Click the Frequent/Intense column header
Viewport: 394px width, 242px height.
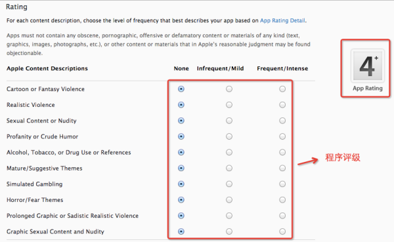[282, 68]
